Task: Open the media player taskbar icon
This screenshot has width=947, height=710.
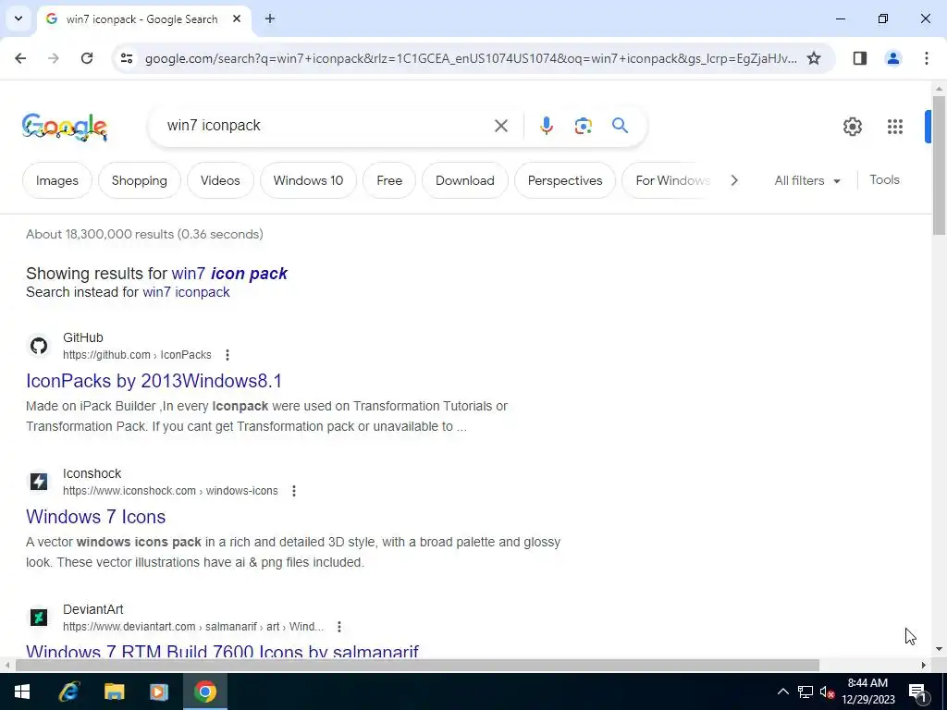Action: pos(159,692)
